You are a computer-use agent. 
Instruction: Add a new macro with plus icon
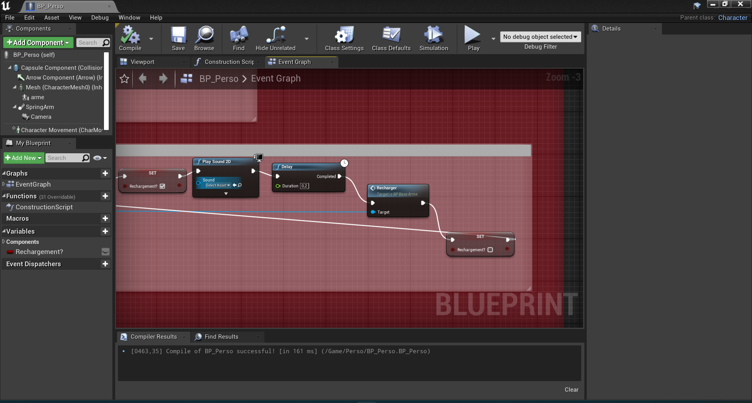pyautogui.click(x=105, y=218)
